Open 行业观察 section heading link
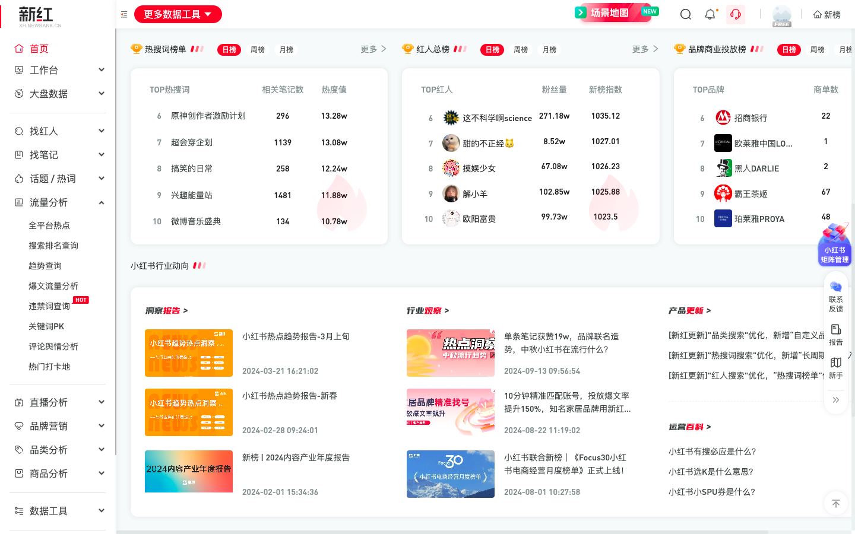Viewport: 855px width, 534px height. 427,311
